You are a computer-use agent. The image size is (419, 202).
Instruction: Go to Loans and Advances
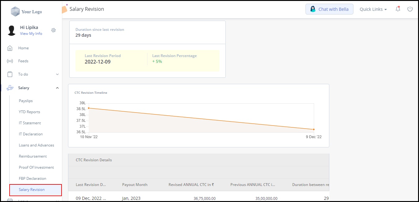36,145
